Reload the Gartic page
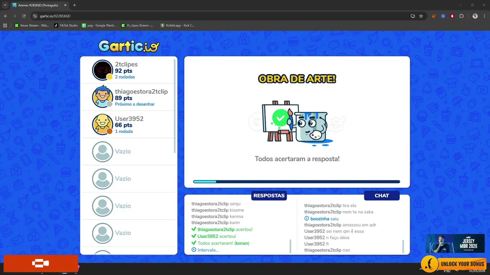This screenshot has width=490, height=275. click(x=24, y=16)
